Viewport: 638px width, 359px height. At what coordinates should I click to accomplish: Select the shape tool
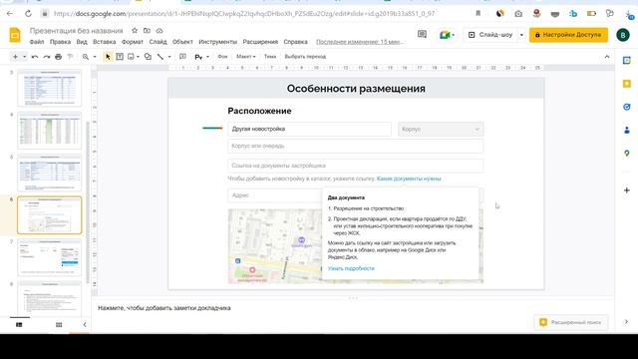[149, 57]
